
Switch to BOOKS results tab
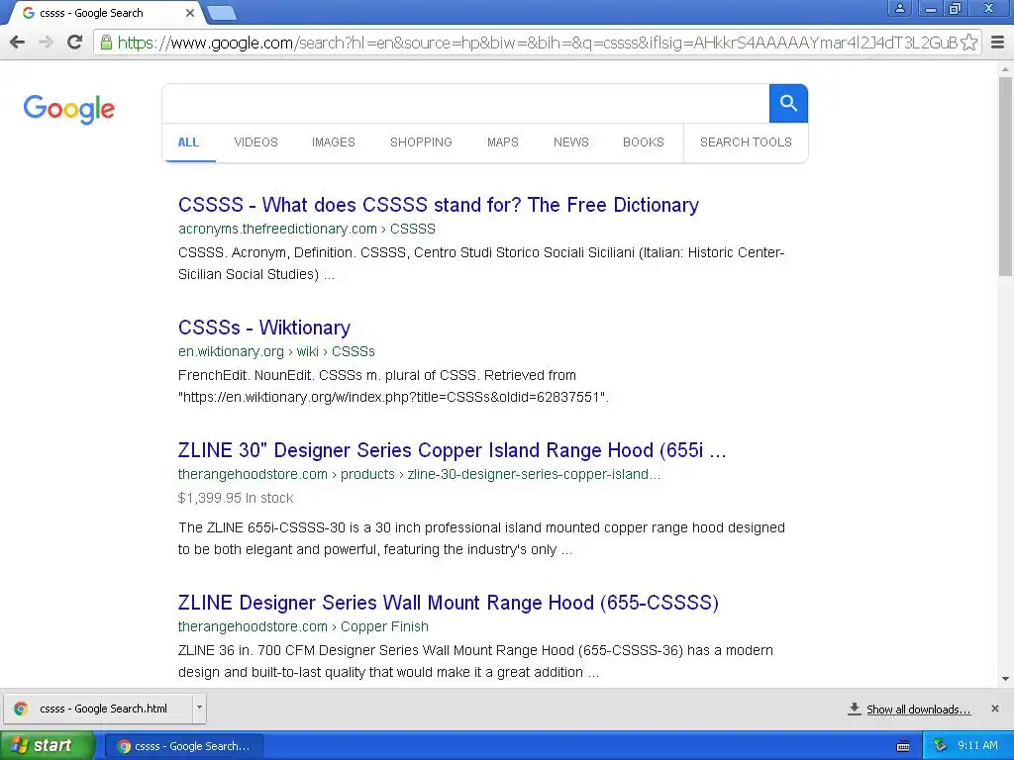click(x=644, y=142)
